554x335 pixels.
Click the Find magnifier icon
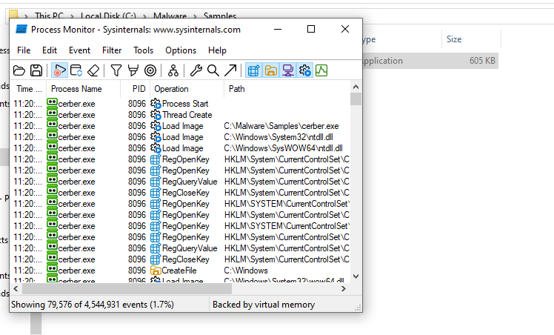[213, 70]
